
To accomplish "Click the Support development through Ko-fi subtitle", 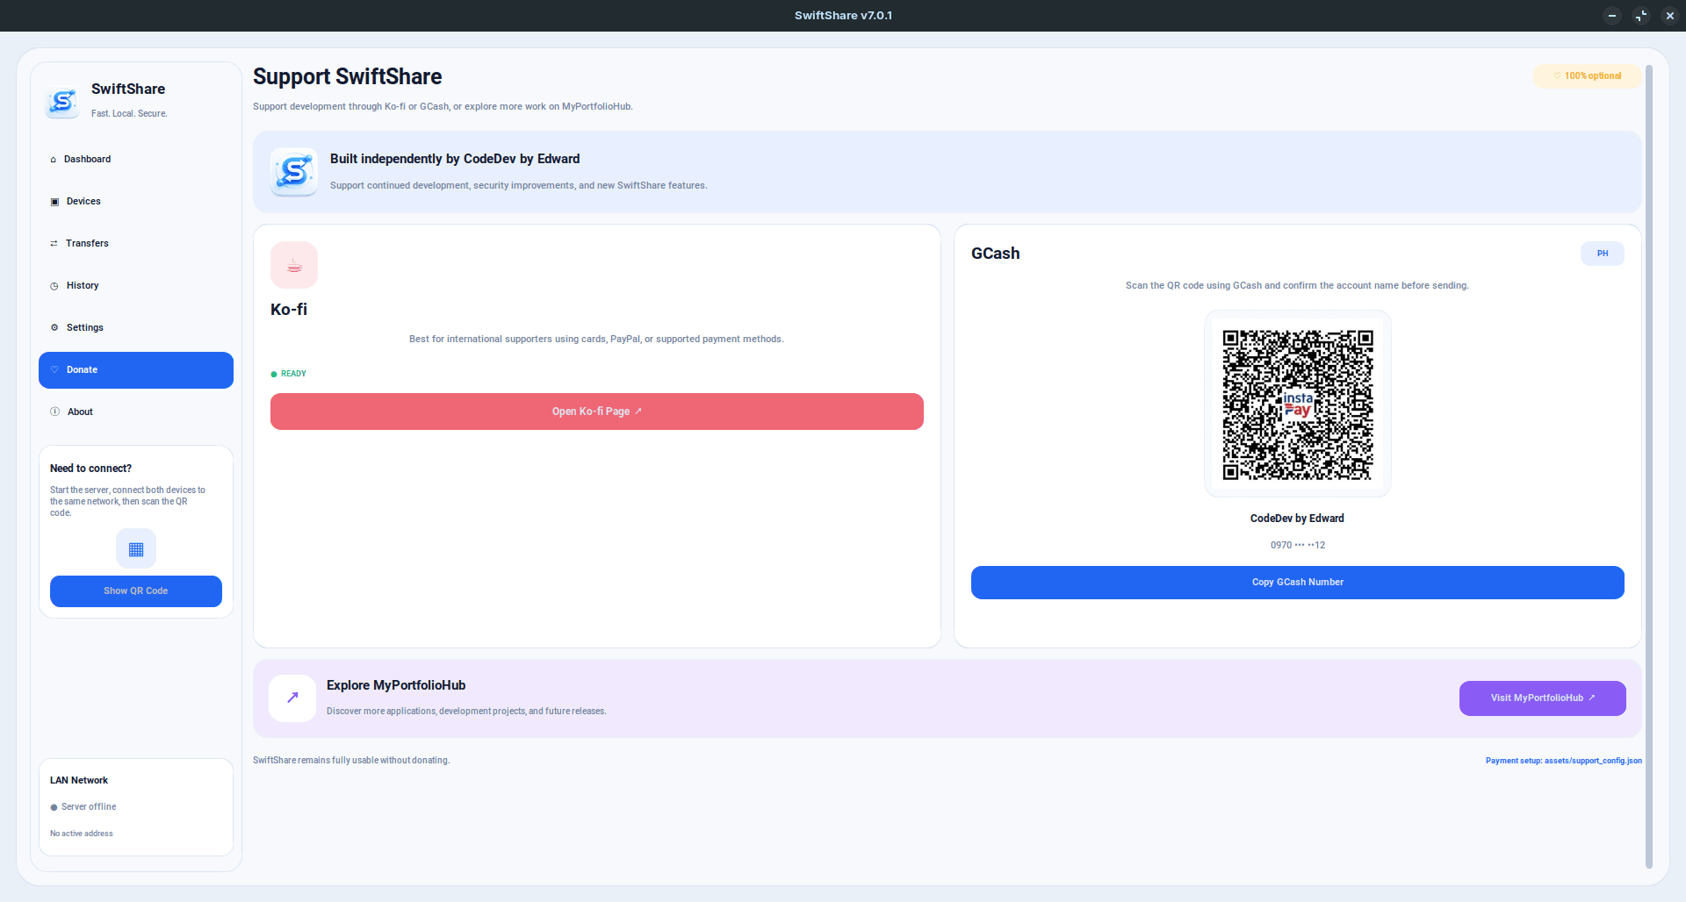I will tap(443, 107).
